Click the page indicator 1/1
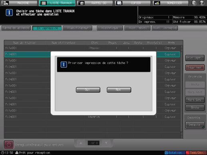 coord(94,143)
